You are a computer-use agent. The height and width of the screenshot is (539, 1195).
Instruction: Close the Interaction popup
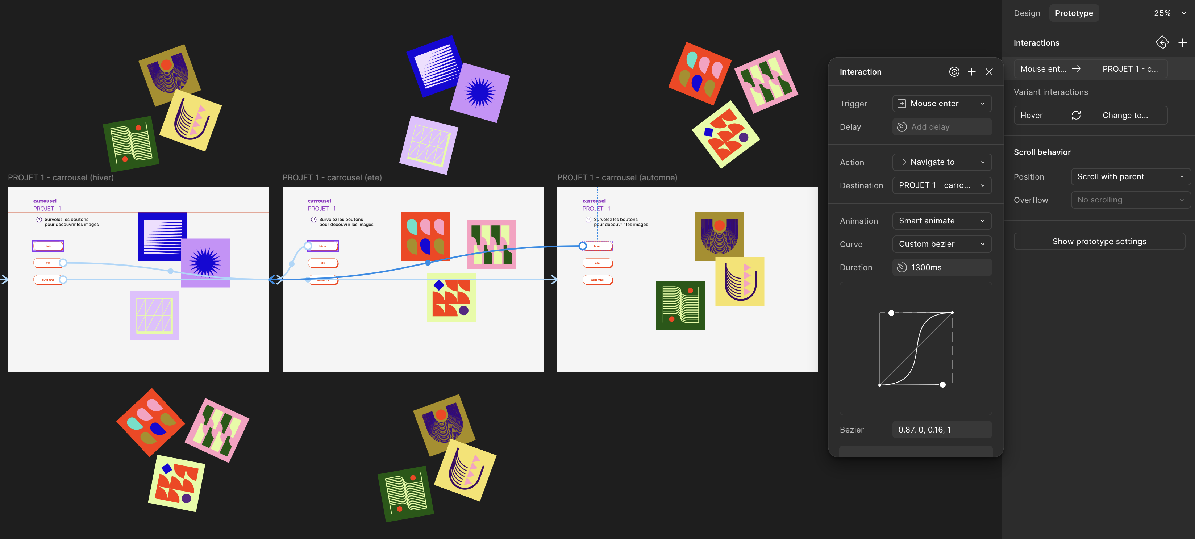pos(989,71)
